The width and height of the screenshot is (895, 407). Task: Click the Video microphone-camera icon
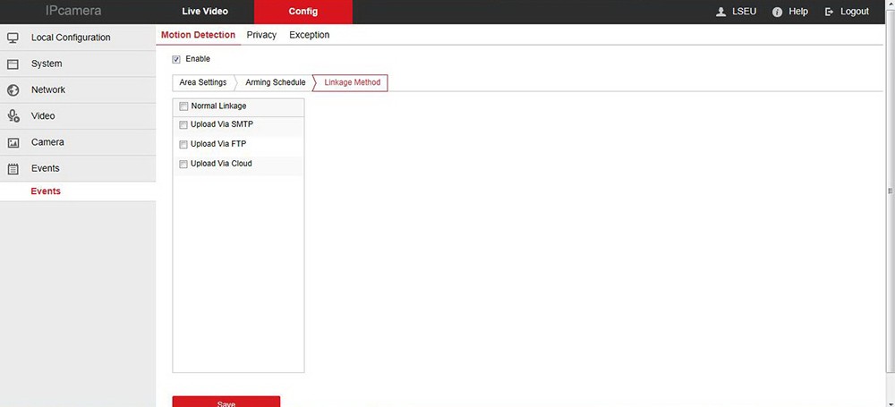point(13,116)
